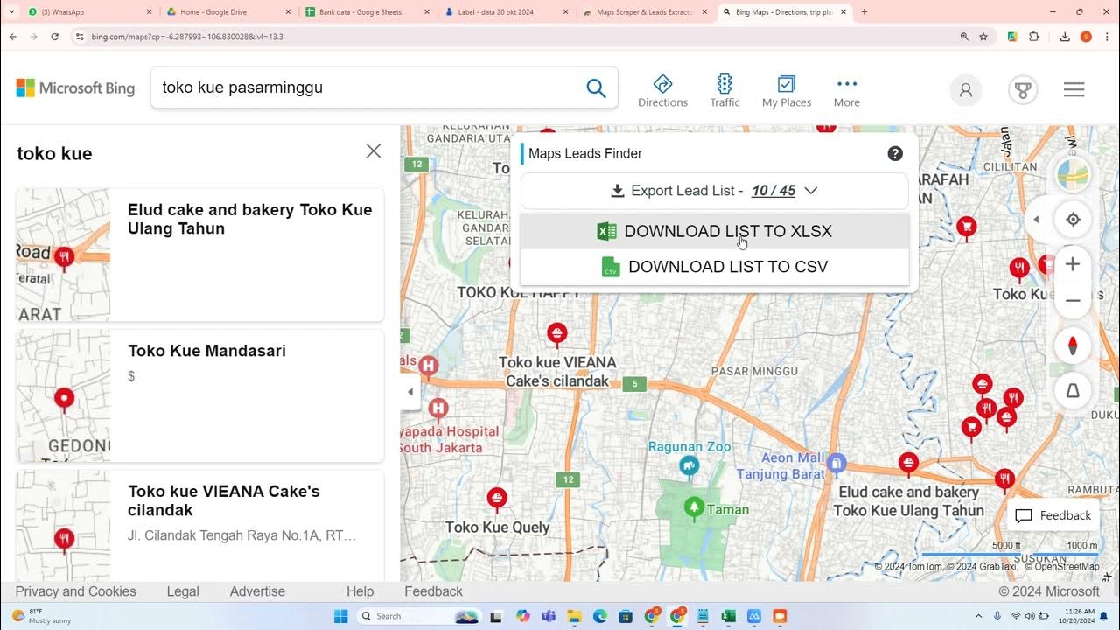Close the toko kue results panel
Image resolution: width=1120 pixels, height=630 pixels.
pos(374,151)
